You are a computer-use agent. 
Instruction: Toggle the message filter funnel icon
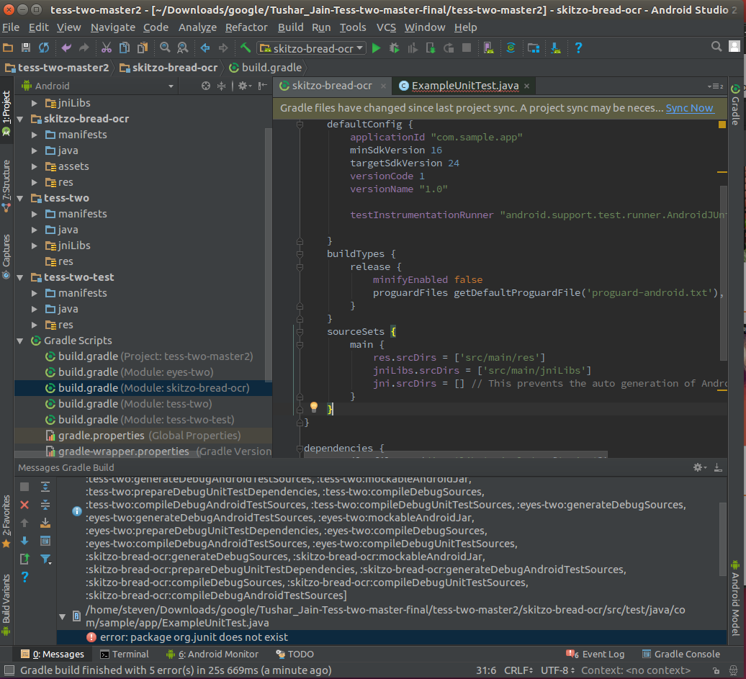click(x=45, y=559)
